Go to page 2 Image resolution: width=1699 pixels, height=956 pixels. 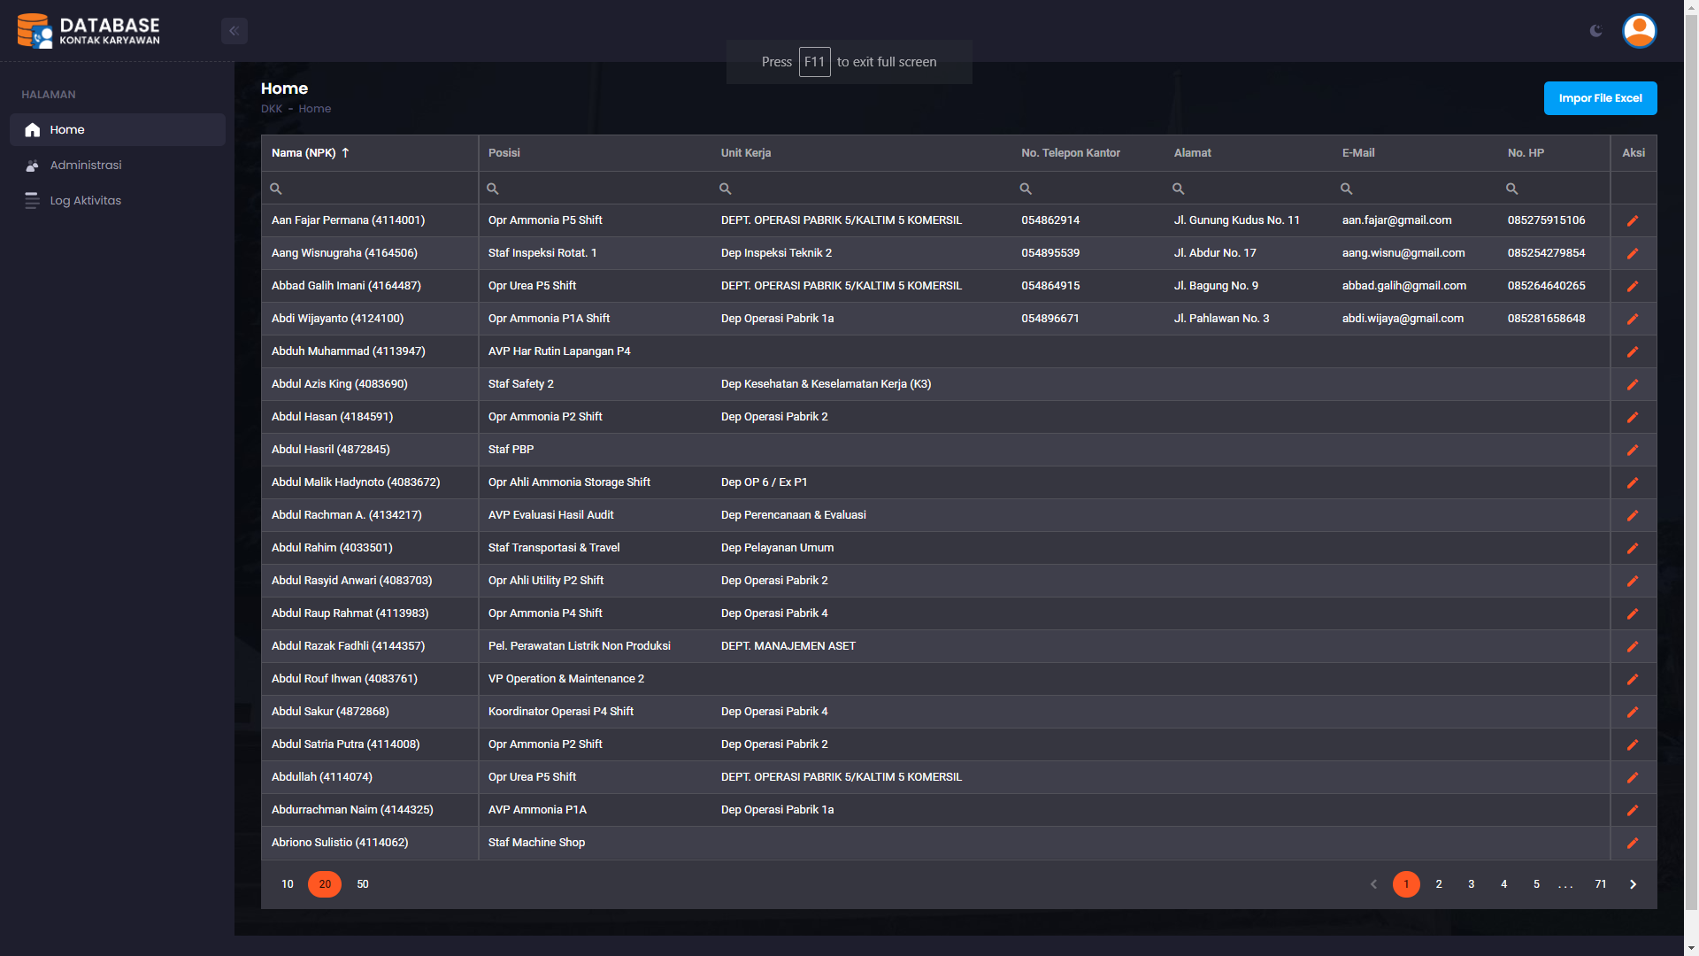point(1439,884)
